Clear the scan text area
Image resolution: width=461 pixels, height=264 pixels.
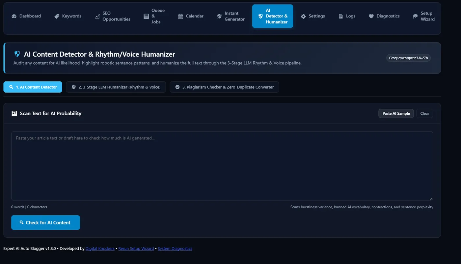(x=425, y=113)
